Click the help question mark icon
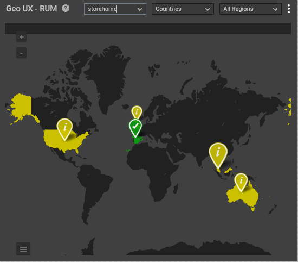 (x=66, y=8)
